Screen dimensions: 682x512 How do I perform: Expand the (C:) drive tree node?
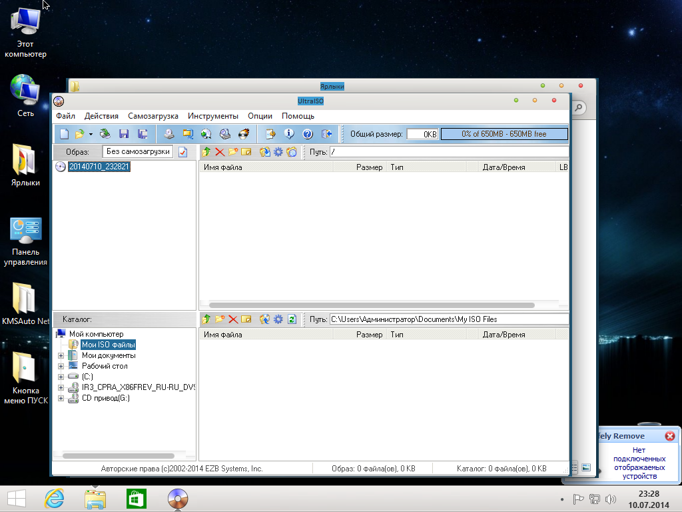point(61,377)
